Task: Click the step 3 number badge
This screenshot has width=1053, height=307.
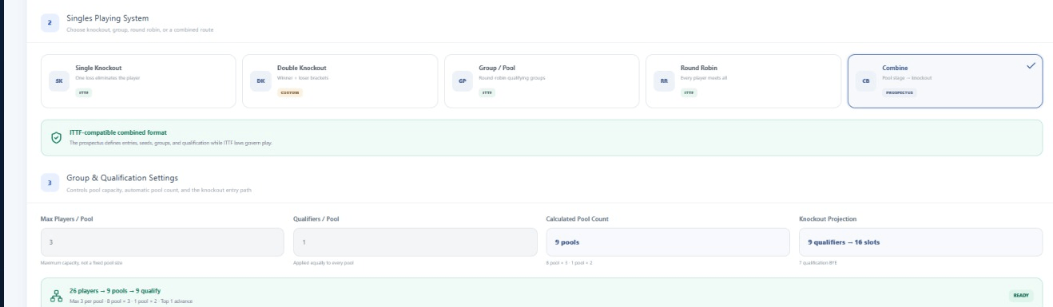Action: point(50,183)
